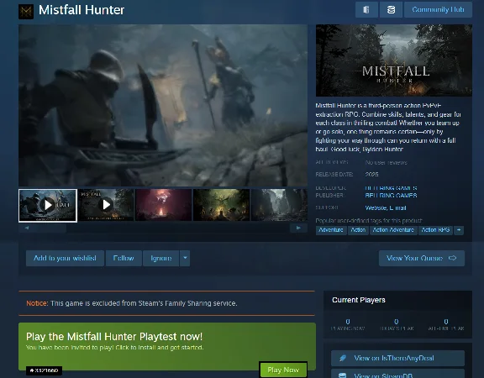The height and width of the screenshot is (378, 484).
Task: Open the book-shaped icon button near Community Hub
Action: coord(366,10)
